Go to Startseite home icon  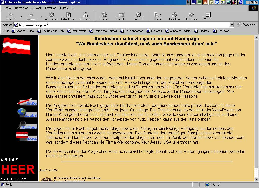85,16
